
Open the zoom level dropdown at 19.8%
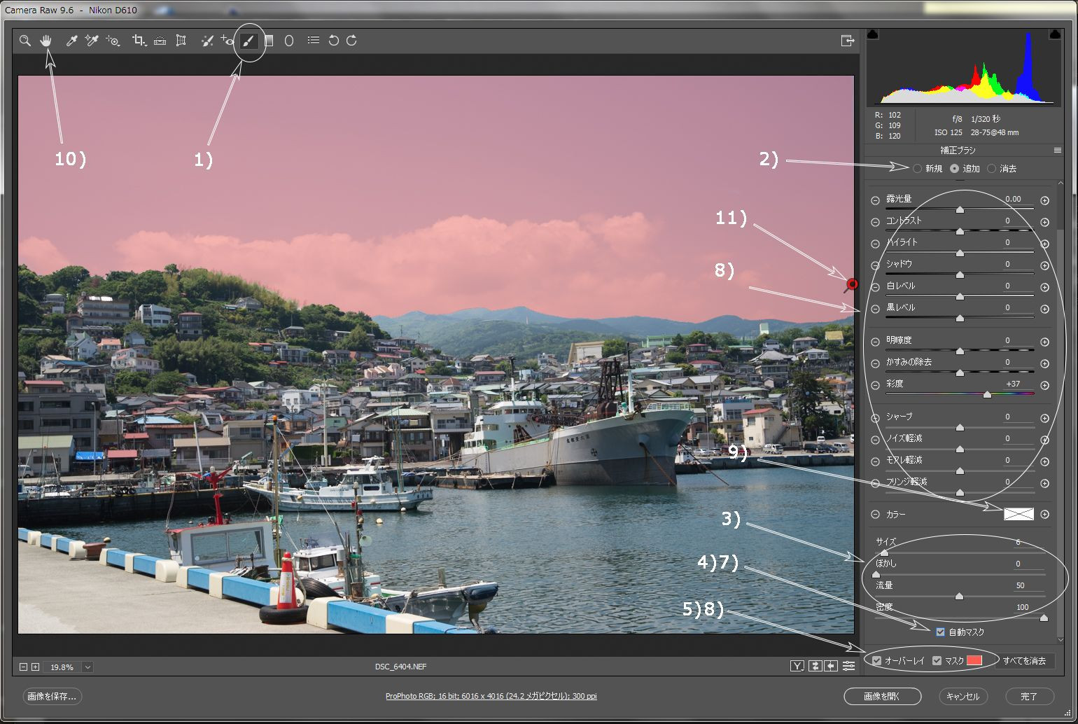tap(87, 667)
